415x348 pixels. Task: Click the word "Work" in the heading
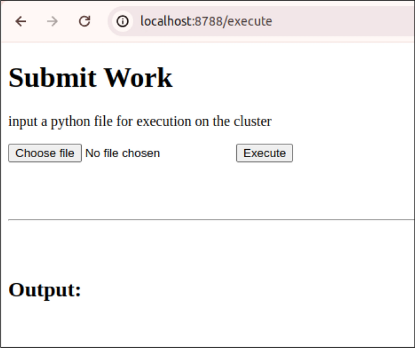click(x=138, y=78)
